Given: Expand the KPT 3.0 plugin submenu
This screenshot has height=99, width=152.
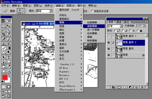Looking at the screenshot, I should click(69, 79).
